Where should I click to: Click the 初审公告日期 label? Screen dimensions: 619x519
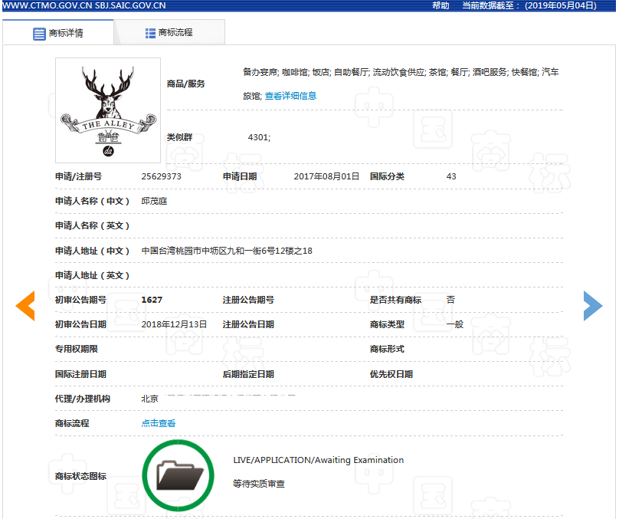pyautogui.click(x=80, y=324)
